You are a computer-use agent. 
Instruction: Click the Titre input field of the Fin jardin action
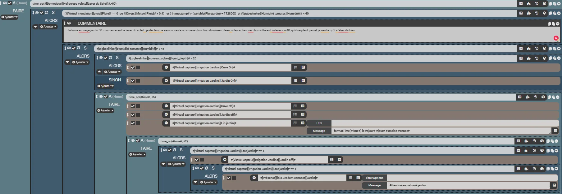click(444, 123)
